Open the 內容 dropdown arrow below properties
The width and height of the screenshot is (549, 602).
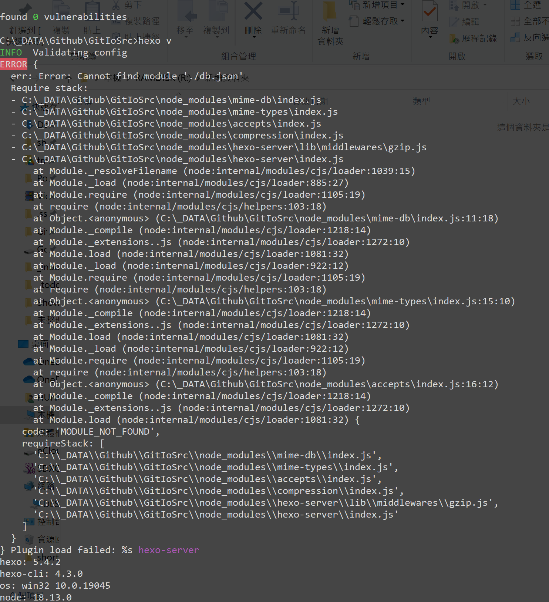430,37
